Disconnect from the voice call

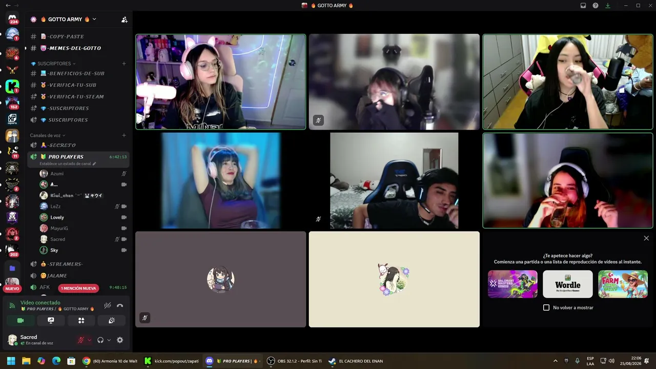coord(120,306)
